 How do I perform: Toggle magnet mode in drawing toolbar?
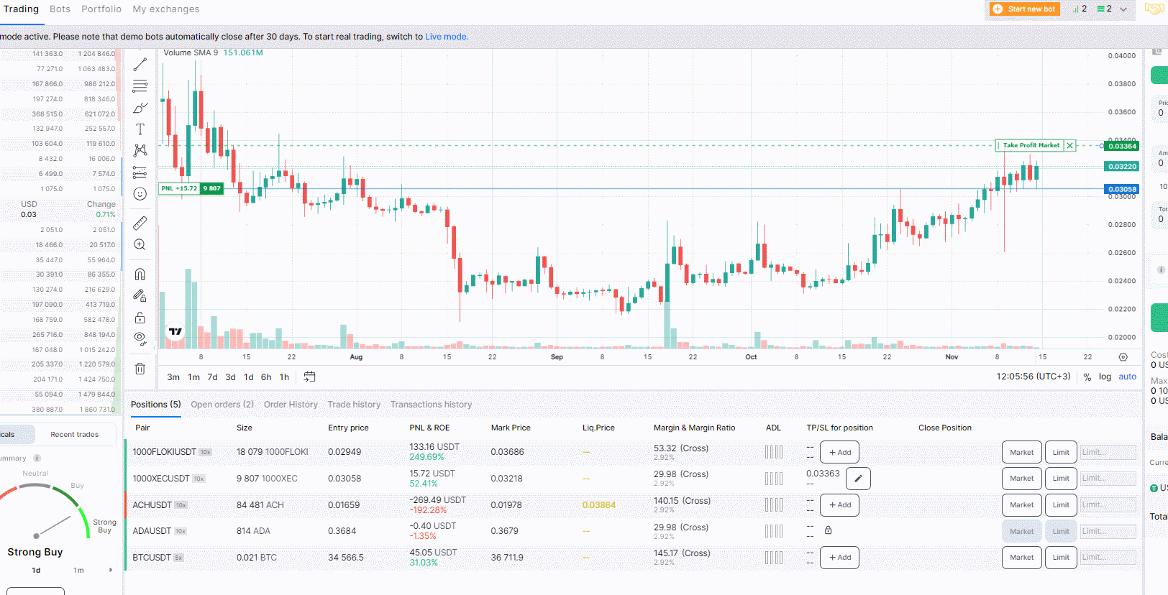(140, 275)
